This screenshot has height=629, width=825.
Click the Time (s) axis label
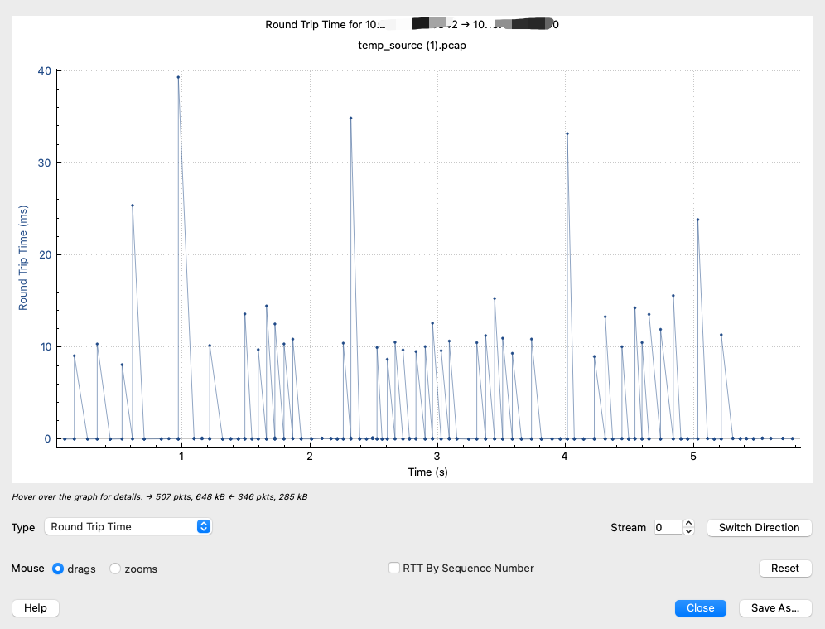(x=420, y=472)
